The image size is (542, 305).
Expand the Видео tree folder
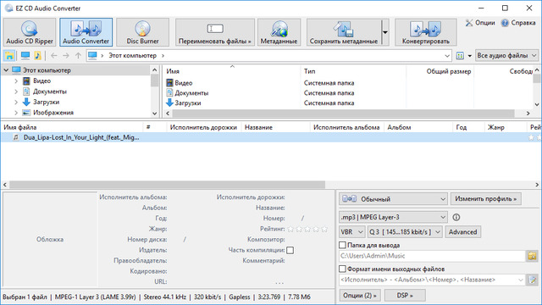point(16,81)
